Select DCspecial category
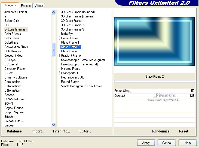The height and width of the screenshot is (148, 199). [11, 64]
